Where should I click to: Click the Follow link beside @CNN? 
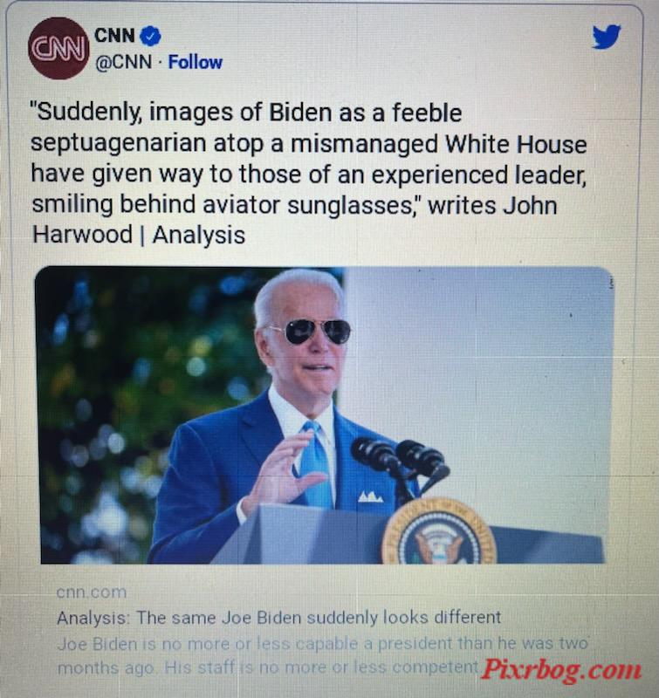pyautogui.click(x=195, y=62)
